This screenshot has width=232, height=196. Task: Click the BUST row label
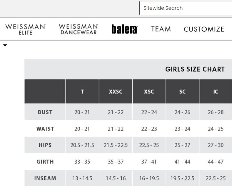pyautogui.click(x=45, y=112)
